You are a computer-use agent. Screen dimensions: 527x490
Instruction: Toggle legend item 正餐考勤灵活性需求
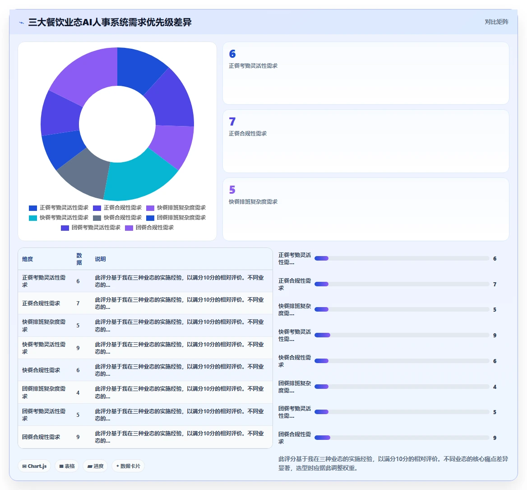(x=59, y=208)
